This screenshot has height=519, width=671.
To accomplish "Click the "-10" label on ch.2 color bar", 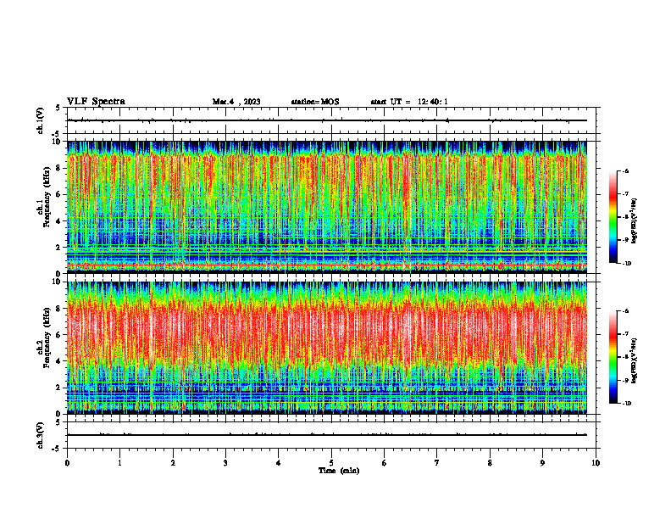I will tap(627, 403).
